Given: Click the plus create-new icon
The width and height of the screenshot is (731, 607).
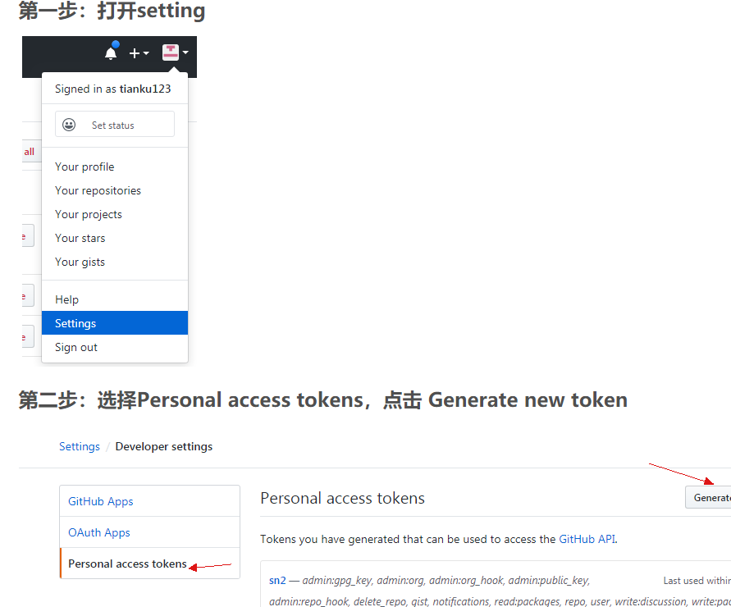Looking at the screenshot, I should point(135,53).
